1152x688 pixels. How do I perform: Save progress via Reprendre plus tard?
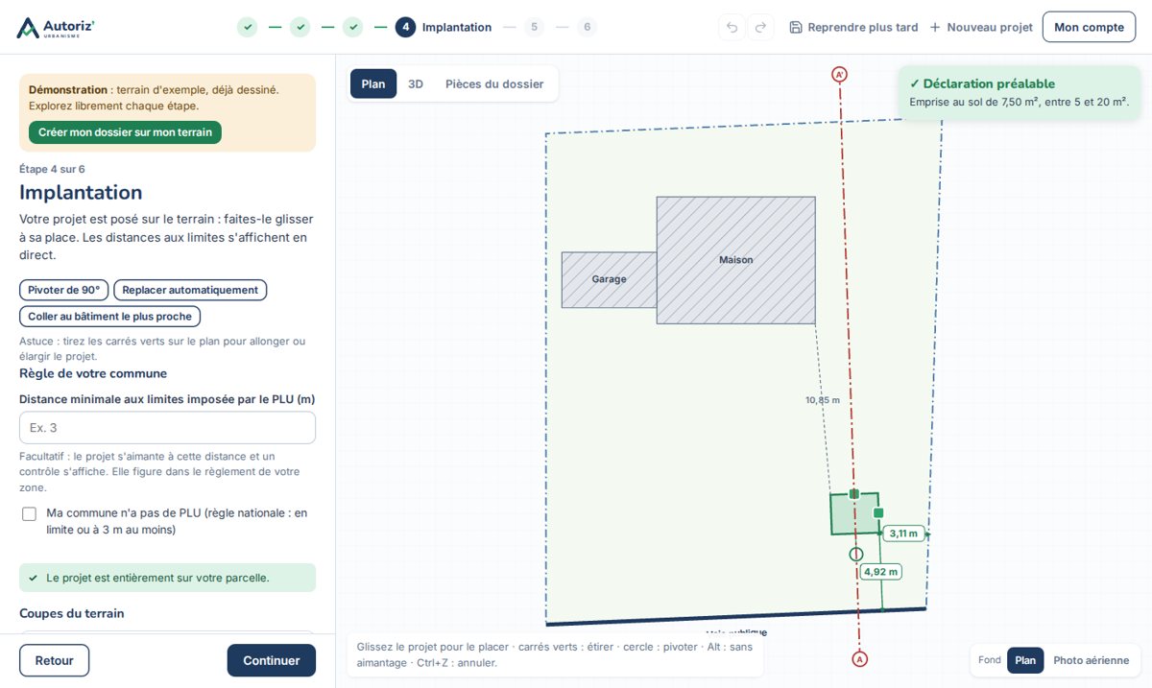tap(853, 27)
